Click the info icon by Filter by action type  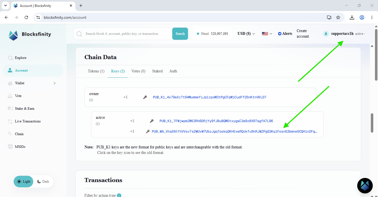[119, 195]
